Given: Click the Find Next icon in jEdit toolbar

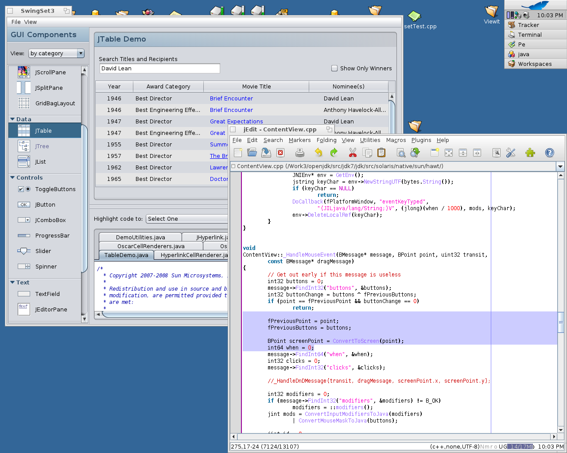Looking at the screenshot, I should [415, 153].
